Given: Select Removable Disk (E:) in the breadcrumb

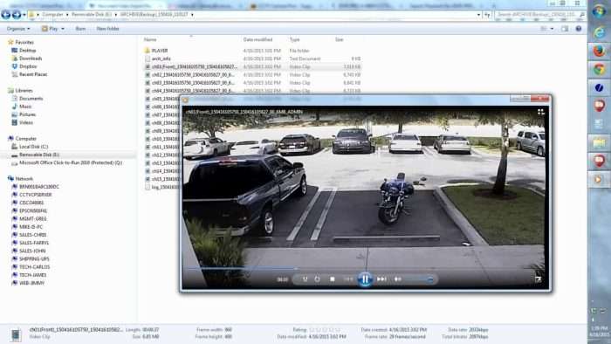Looking at the screenshot, I should pyautogui.click(x=92, y=15).
